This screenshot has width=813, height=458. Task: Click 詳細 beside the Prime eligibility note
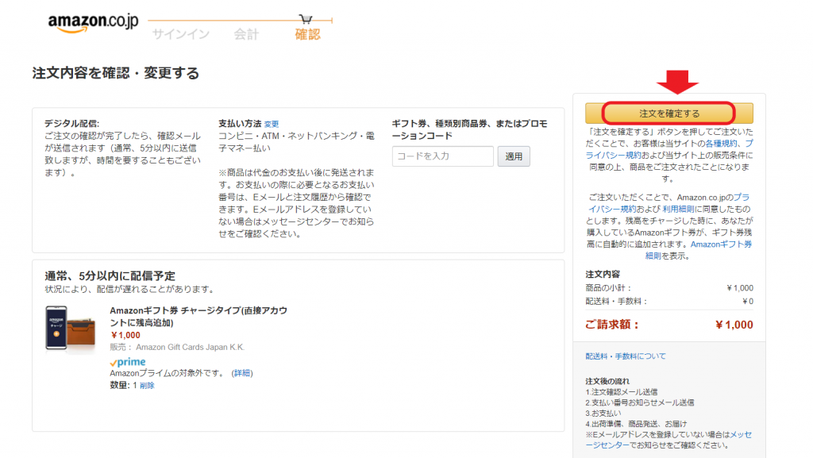[241, 373]
